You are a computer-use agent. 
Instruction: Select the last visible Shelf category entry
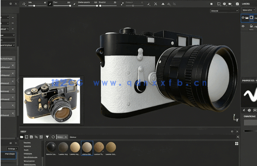[x=29, y=165]
